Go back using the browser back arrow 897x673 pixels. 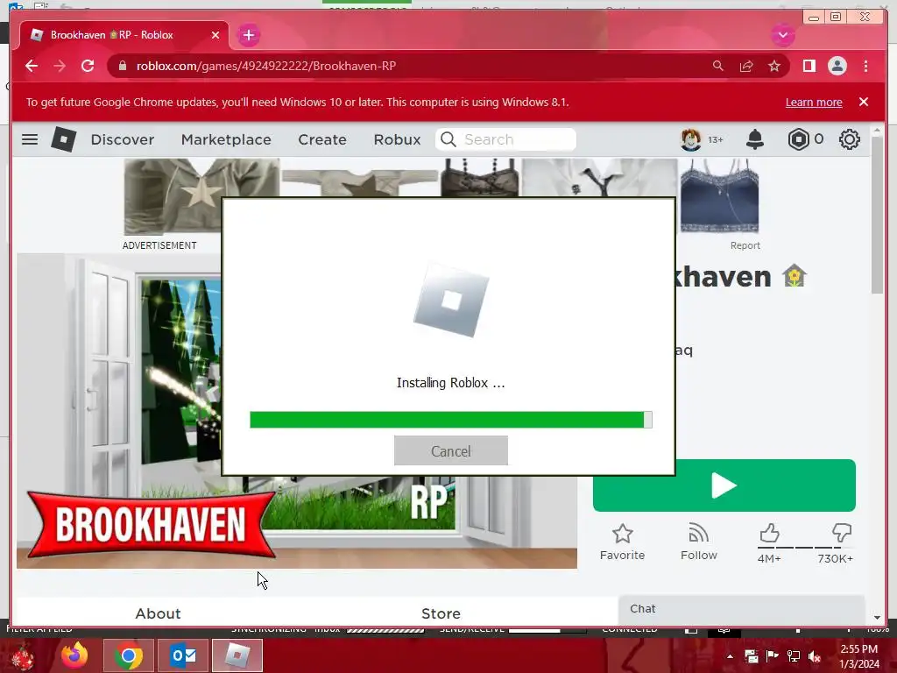(x=32, y=66)
